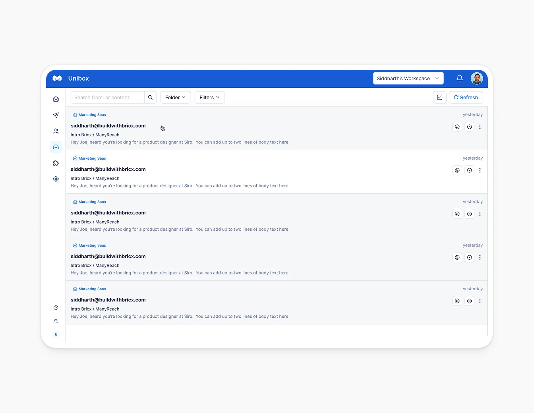Viewport: 534px width, 413px height.
Task: Open the Integrations puzzle icon
Action: [x=56, y=163]
